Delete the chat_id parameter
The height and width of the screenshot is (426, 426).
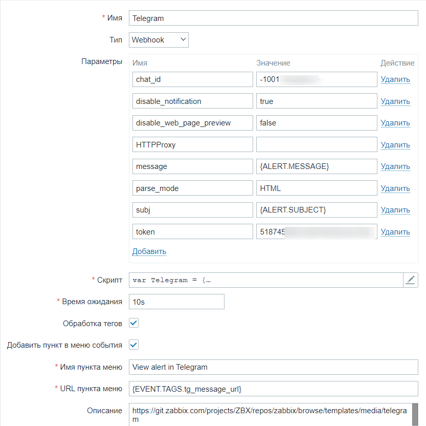point(395,79)
